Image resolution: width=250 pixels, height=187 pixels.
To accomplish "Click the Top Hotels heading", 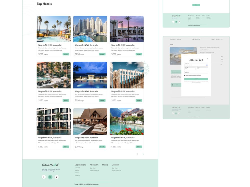I will pos(44,4).
